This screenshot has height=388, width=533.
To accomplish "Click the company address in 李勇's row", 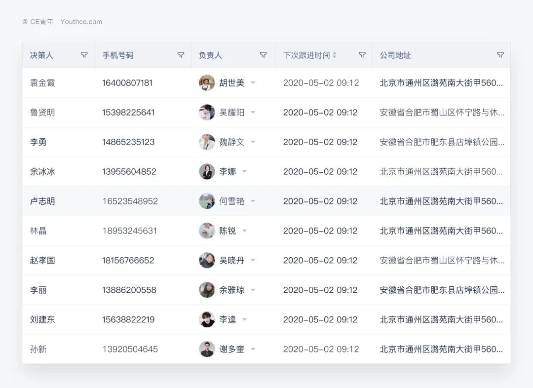I will coord(442,142).
